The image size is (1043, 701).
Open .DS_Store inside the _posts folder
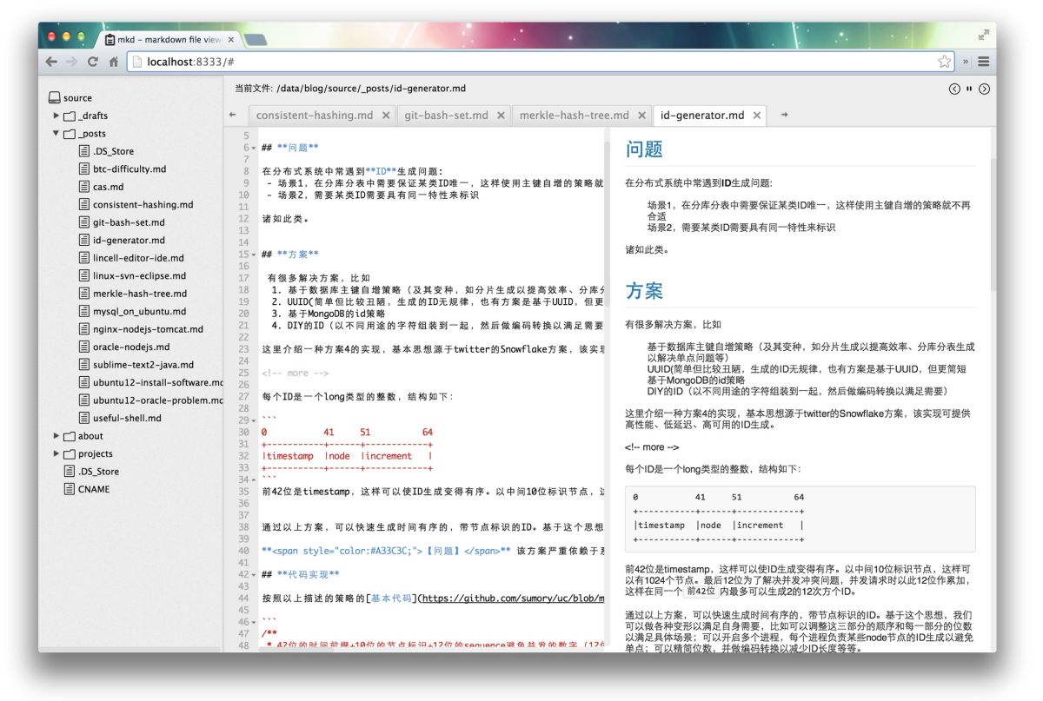tap(106, 151)
